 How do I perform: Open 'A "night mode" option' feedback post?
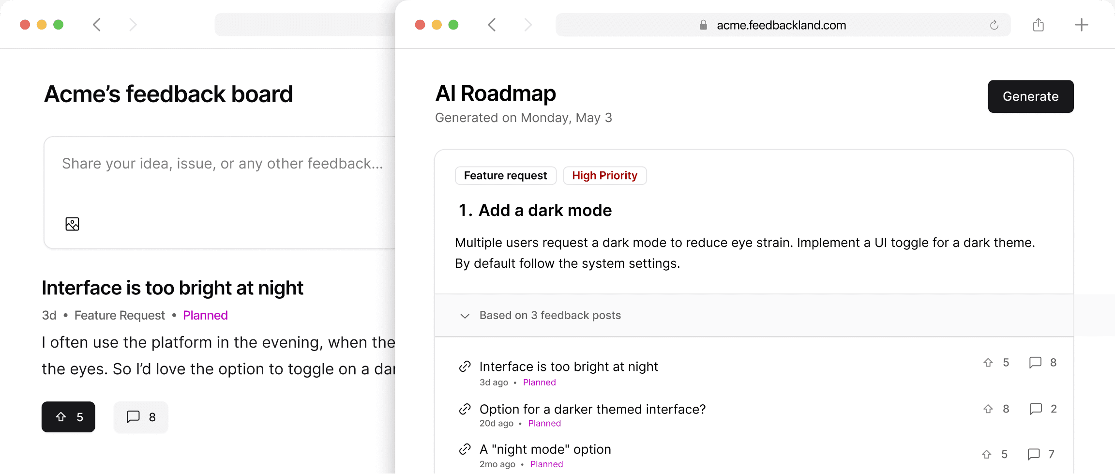click(x=545, y=449)
